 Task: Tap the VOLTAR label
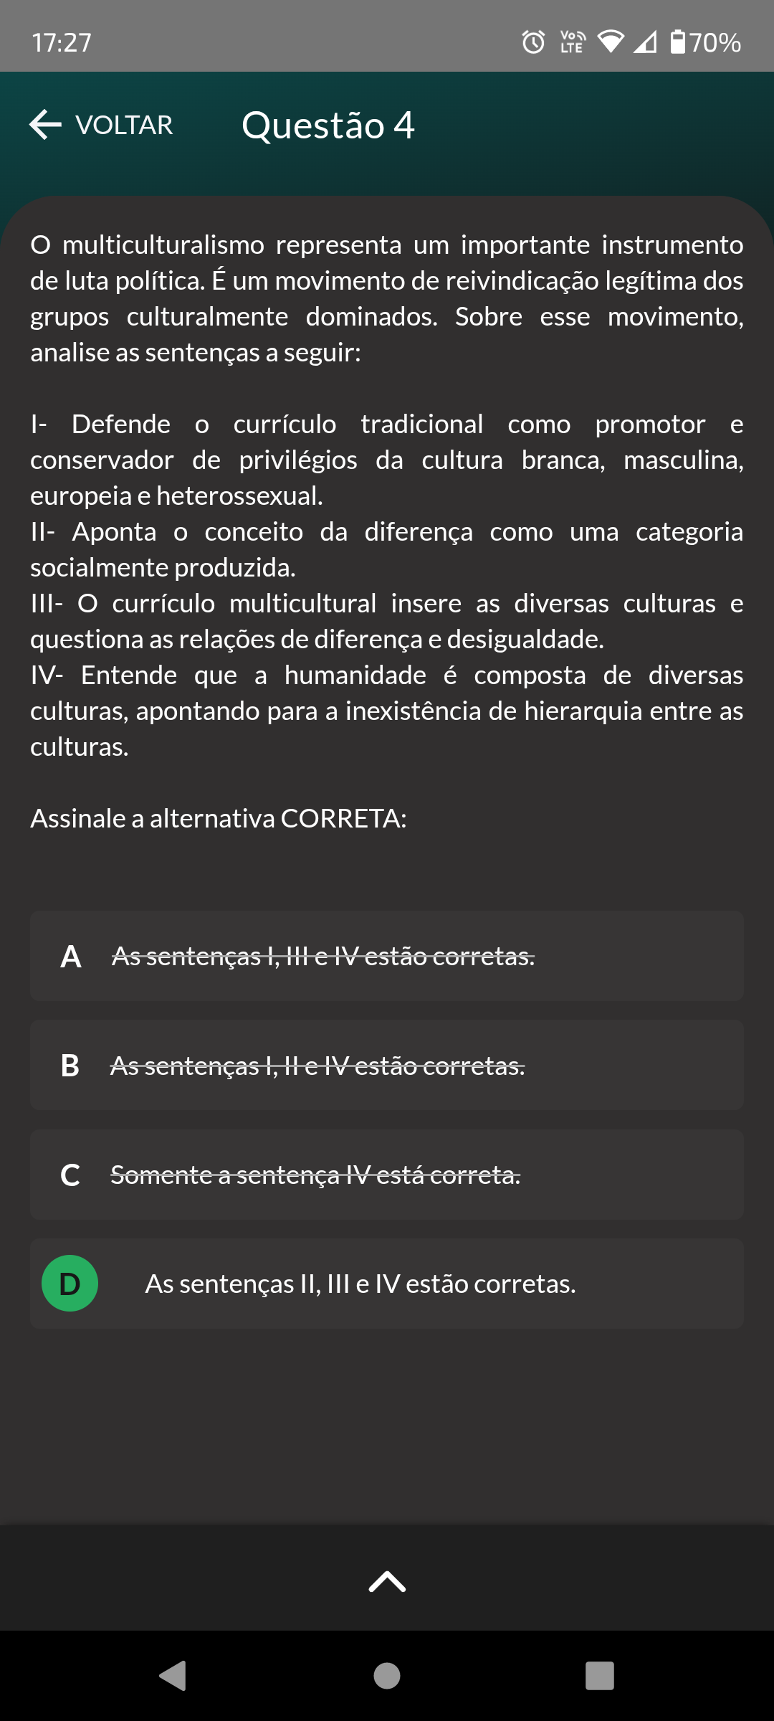tap(124, 125)
